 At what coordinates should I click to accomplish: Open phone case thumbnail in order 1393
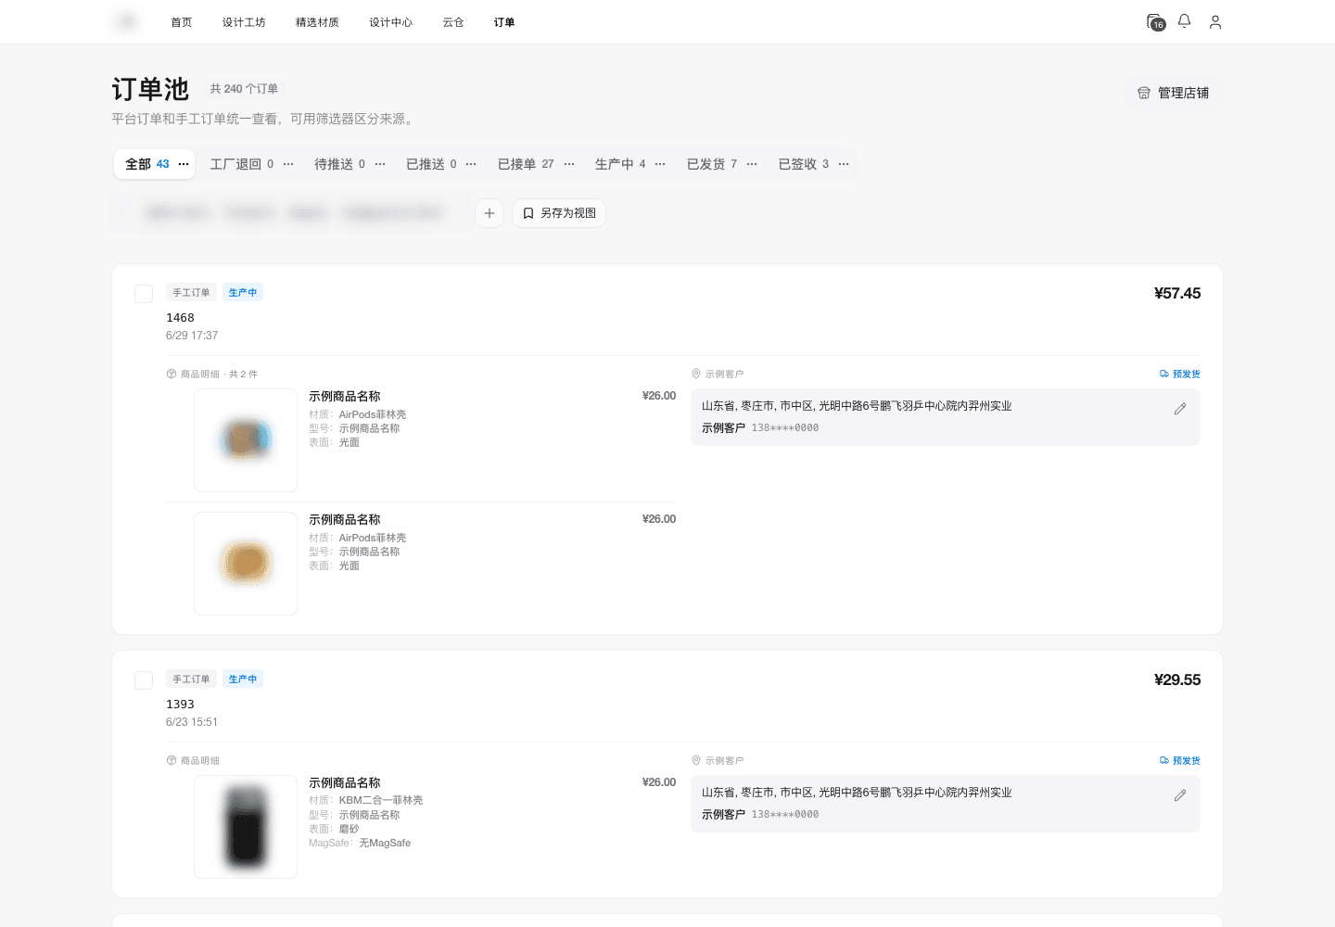[246, 827]
